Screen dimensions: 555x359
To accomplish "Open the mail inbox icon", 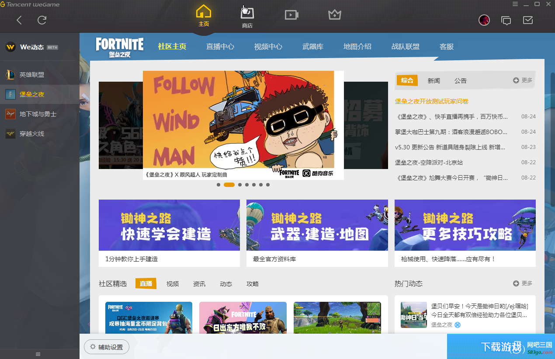I will pyautogui.click(x=528, y=20).
